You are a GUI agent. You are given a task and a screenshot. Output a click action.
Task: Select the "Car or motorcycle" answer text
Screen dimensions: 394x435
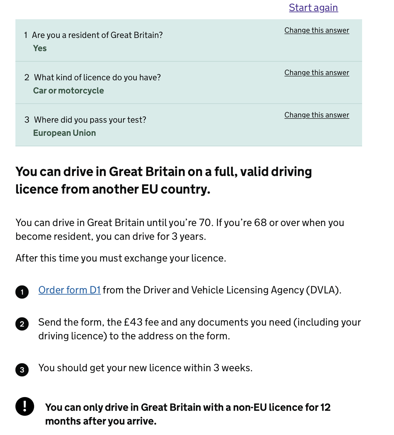pos(68,91)
